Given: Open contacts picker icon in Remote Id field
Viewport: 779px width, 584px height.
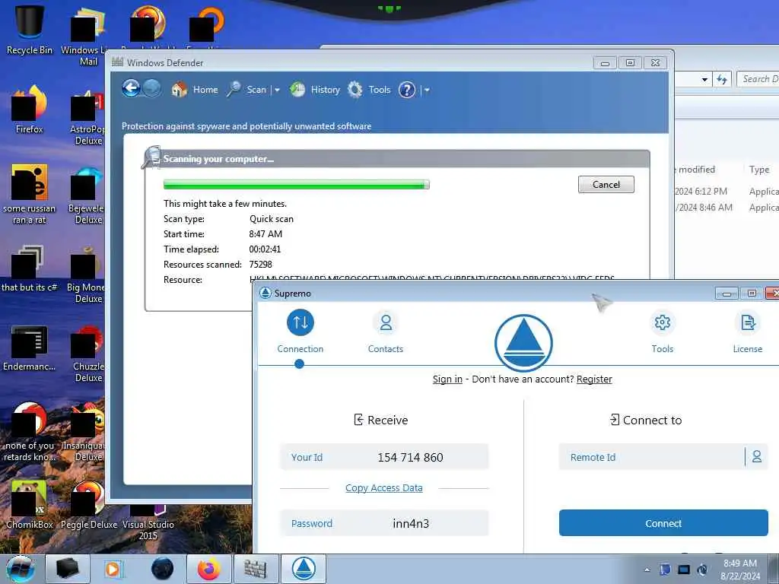Looking at the screenshot, I should tap(757, 457).
